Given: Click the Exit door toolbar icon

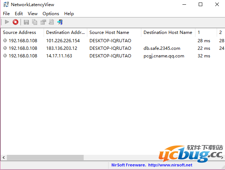Looking at the screenshot, I should pyautogui.click(x=60, y=22).
